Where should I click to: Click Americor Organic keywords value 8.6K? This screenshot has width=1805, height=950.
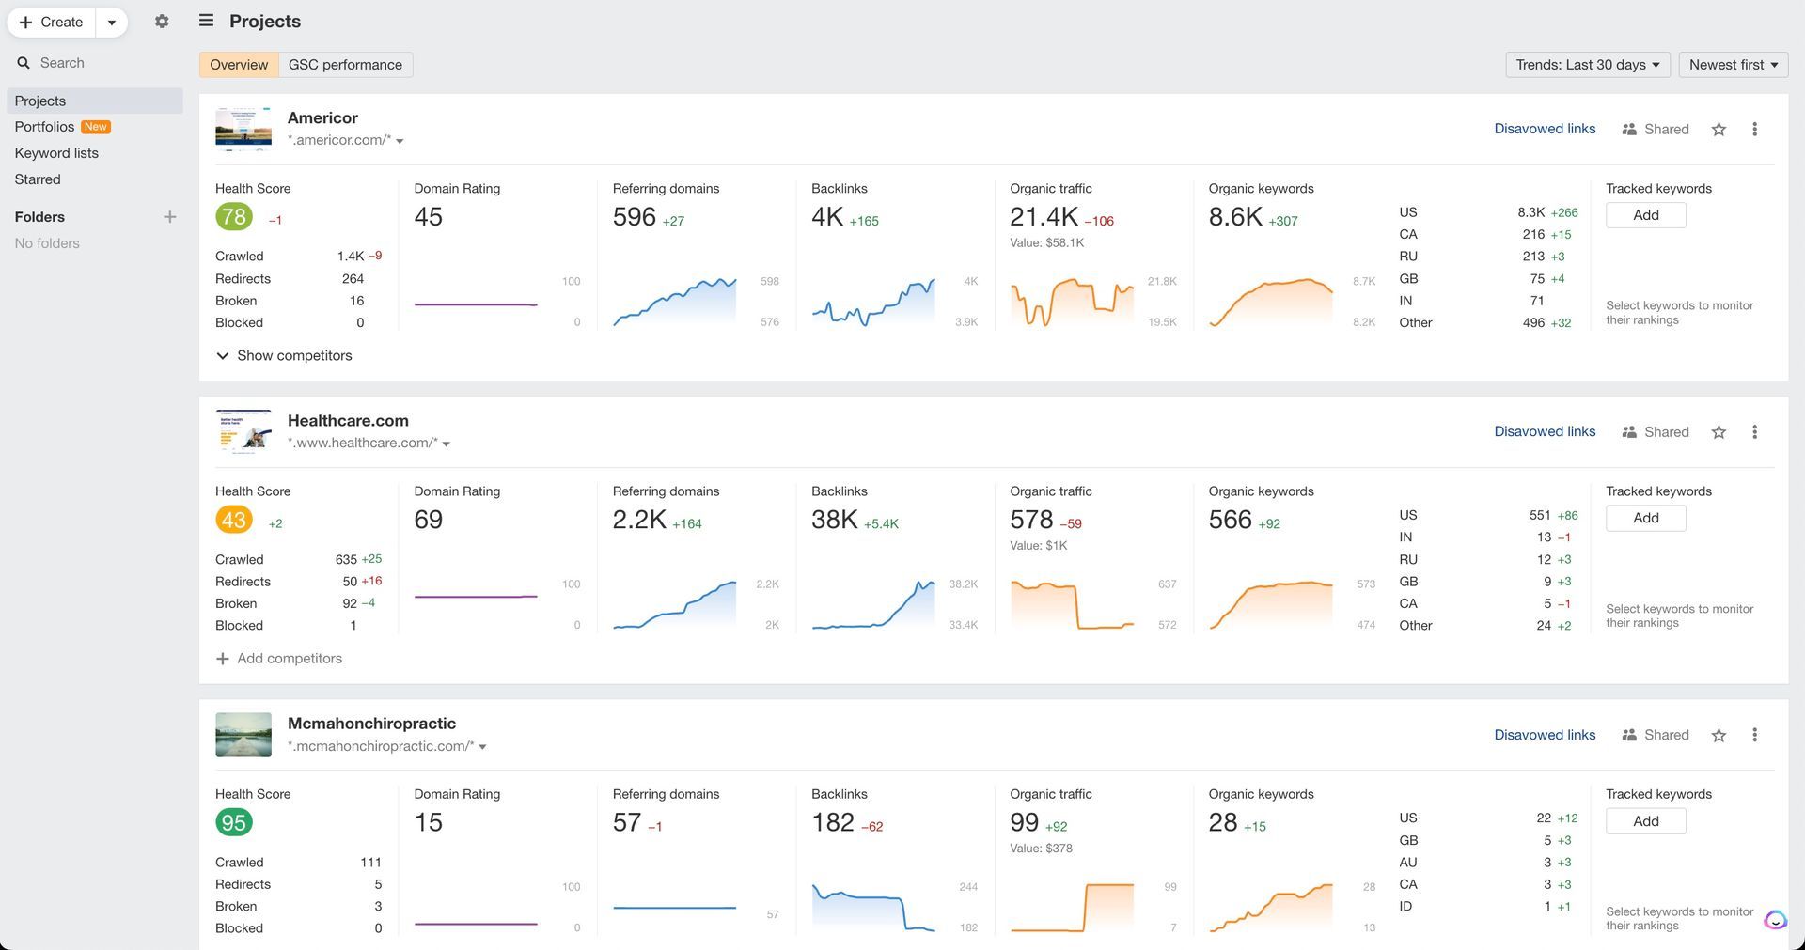coord(1235,217)
